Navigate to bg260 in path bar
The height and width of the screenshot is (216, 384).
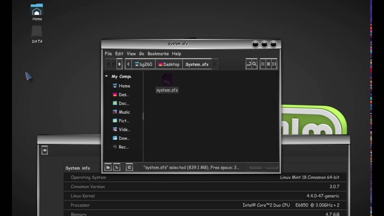pyautogui.click(x=143, y=64)
